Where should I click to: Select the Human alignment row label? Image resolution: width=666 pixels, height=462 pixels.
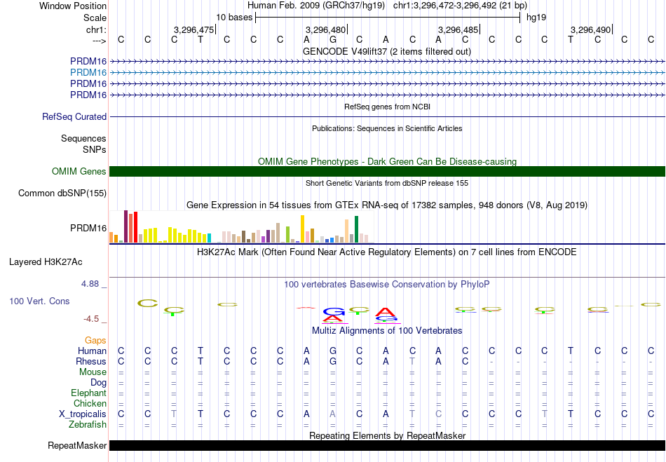click(92, 351)
